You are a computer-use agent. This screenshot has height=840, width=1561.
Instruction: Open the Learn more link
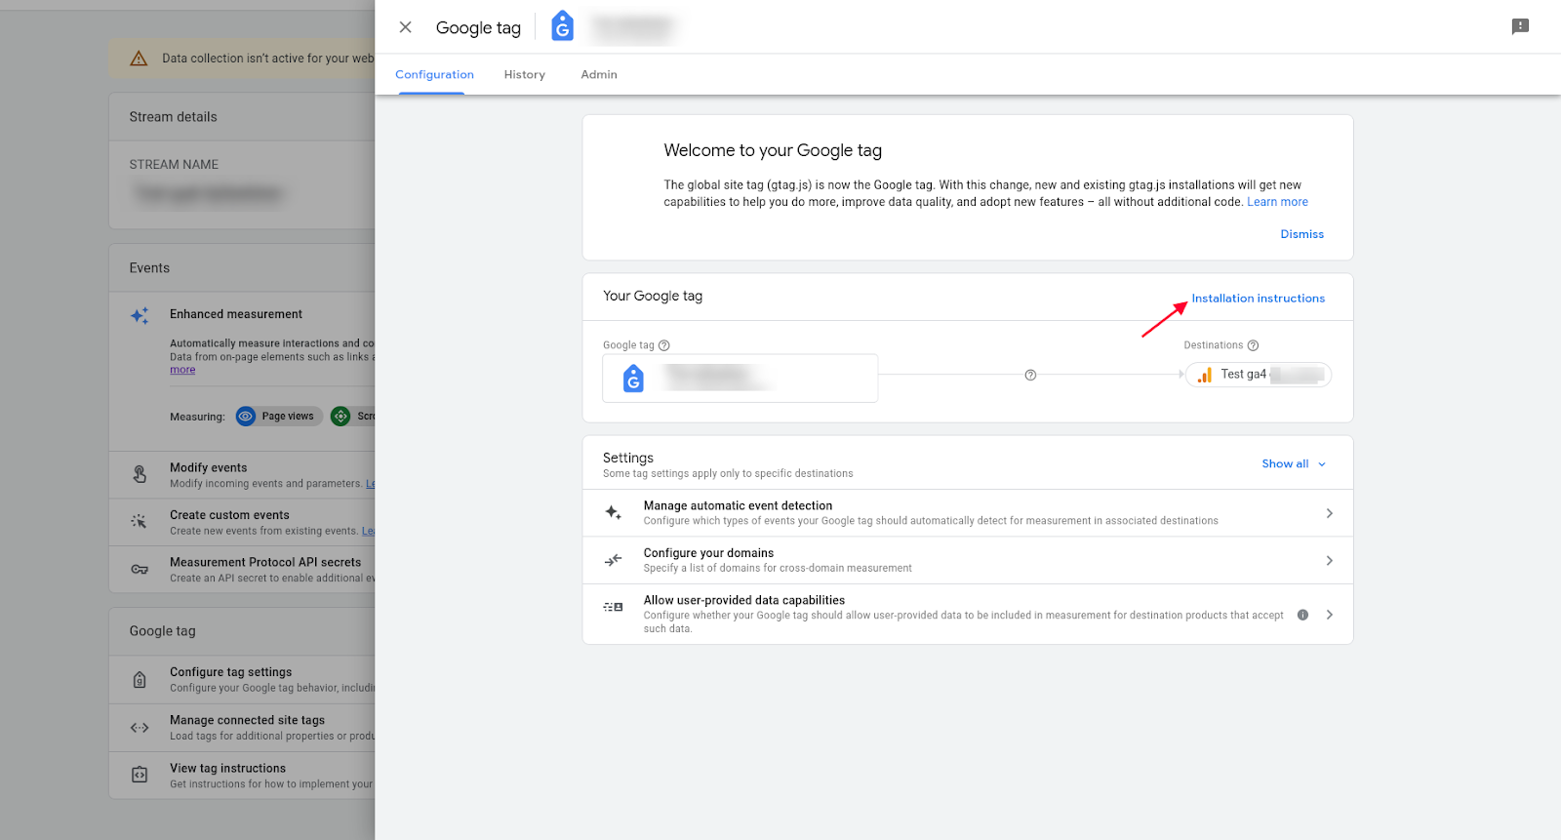(x=1277, y=202)
